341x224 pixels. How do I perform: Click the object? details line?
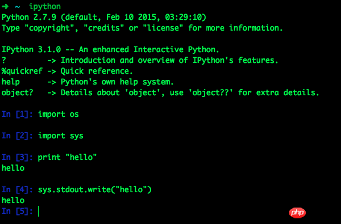[160, 92]
